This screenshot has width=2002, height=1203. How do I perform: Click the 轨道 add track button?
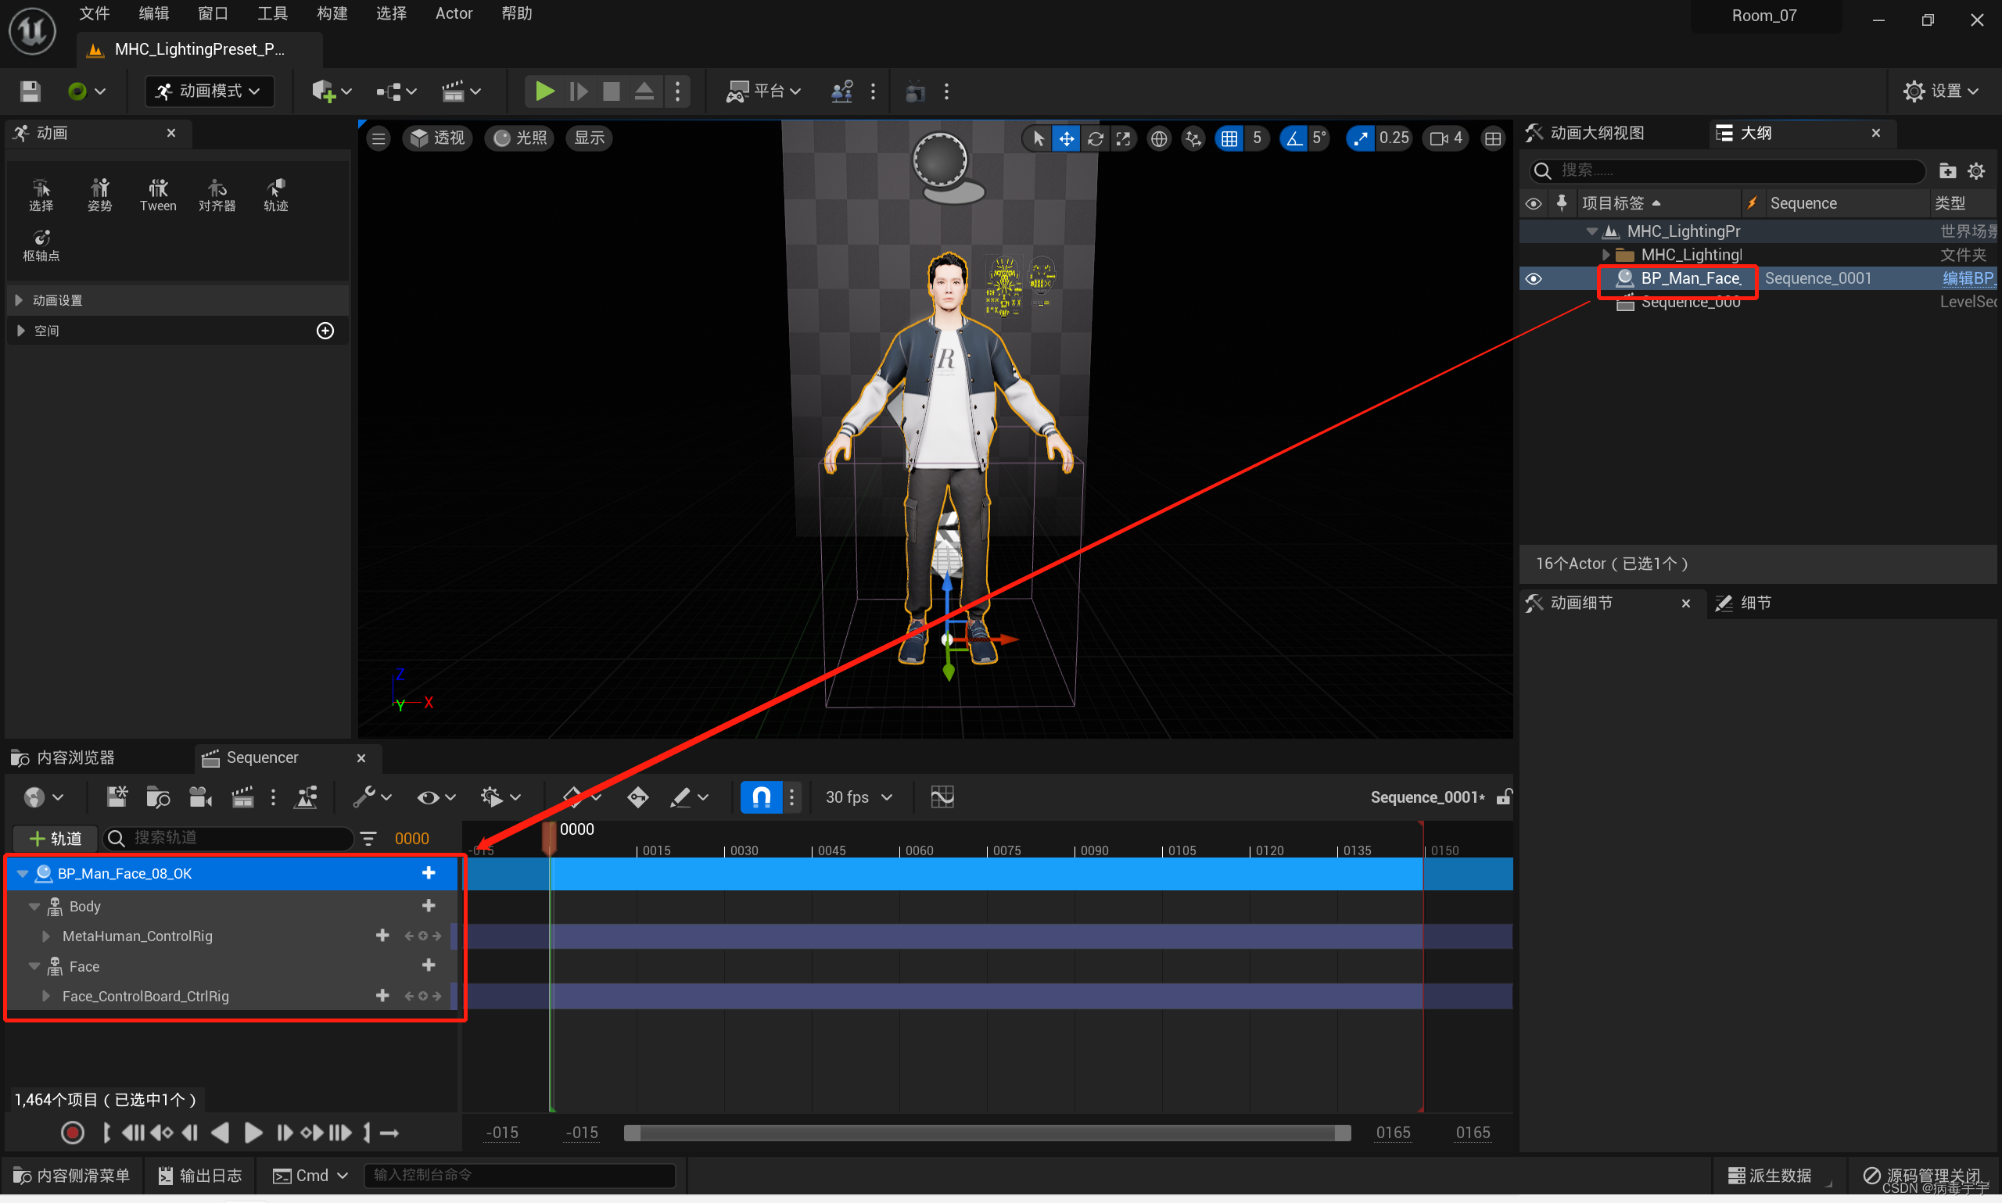pyautogui.click(x=56, y=837)
